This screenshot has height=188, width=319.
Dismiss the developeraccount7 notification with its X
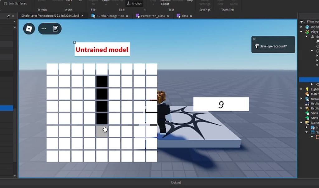point(254,39)
